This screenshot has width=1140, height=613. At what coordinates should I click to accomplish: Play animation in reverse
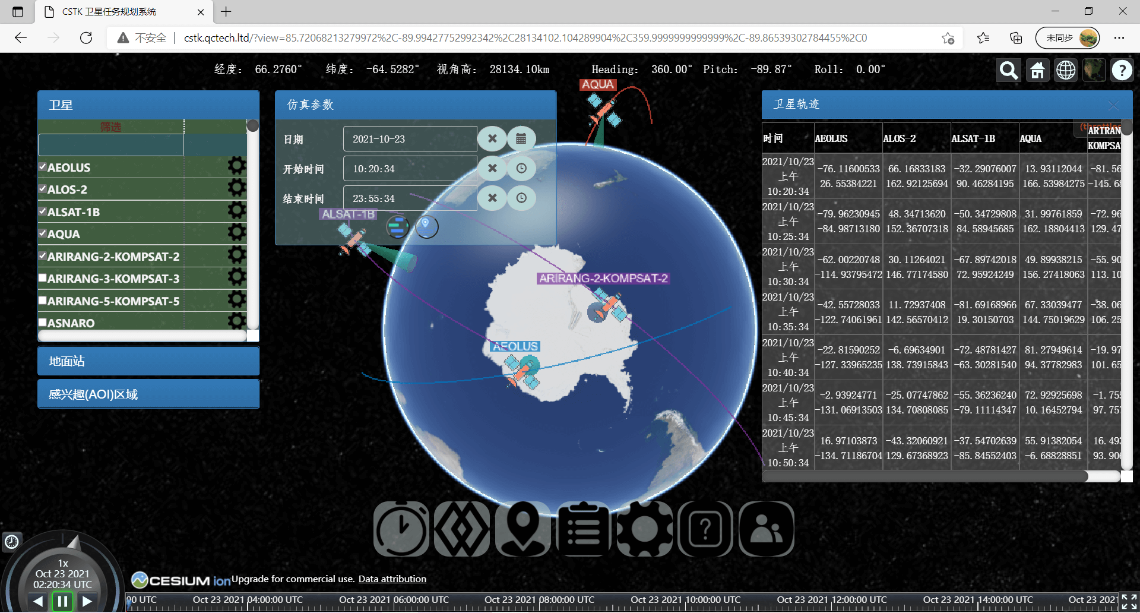[38, 601]
